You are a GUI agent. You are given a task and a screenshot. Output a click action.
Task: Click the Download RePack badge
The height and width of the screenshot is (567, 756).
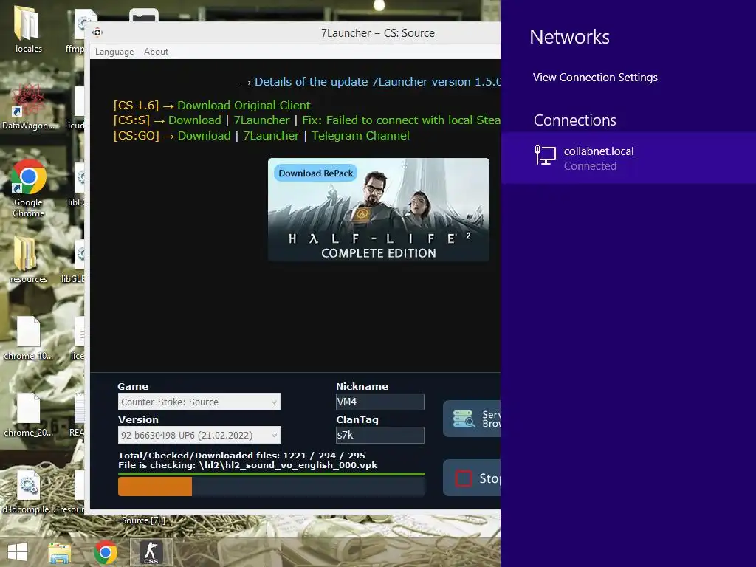(x=316, y=173)
